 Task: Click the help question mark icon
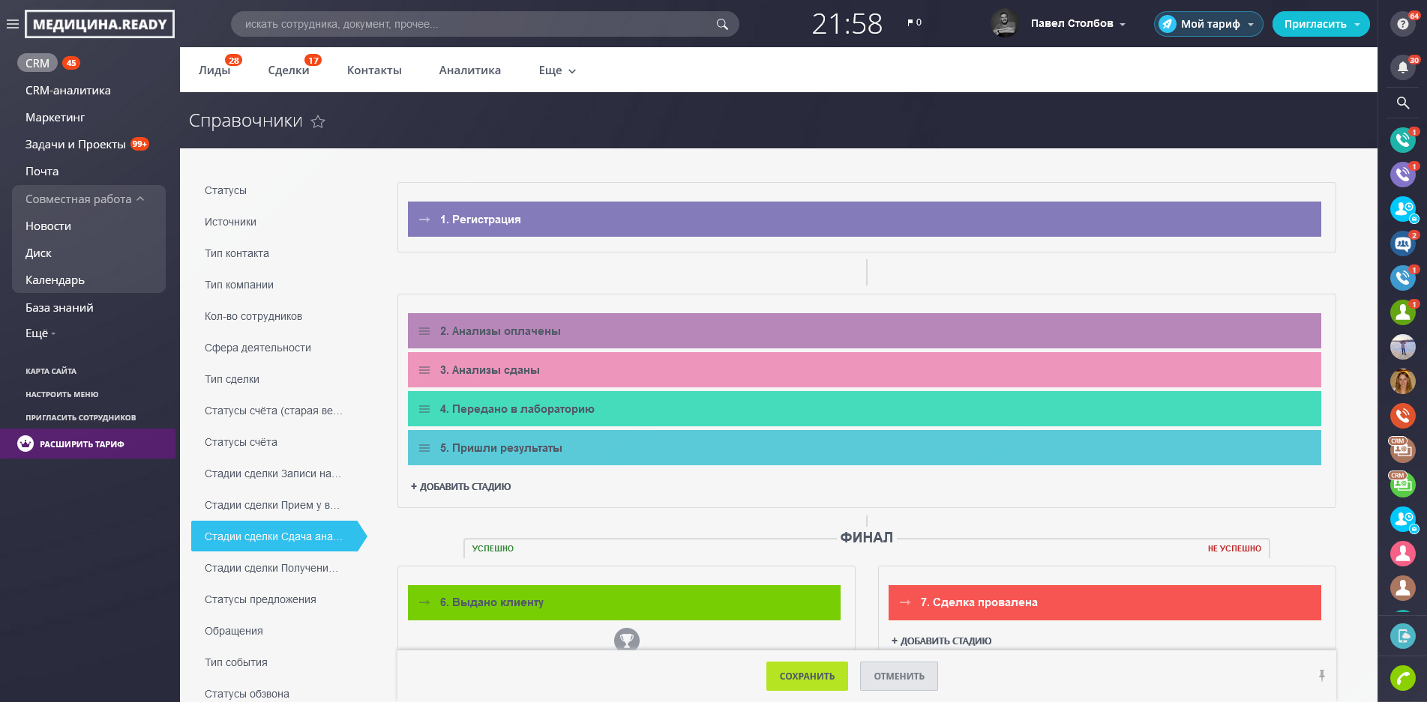point(1402,24)
